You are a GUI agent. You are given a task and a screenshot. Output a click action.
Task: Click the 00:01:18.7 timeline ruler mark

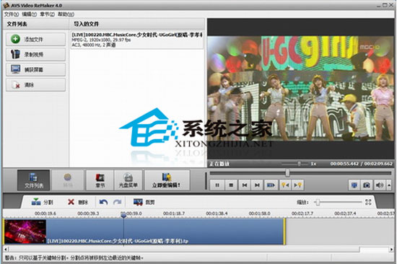174,214
